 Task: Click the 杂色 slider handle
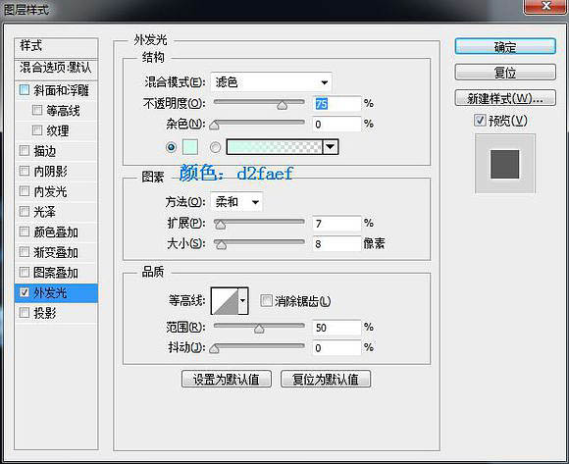tap(215, 126)
